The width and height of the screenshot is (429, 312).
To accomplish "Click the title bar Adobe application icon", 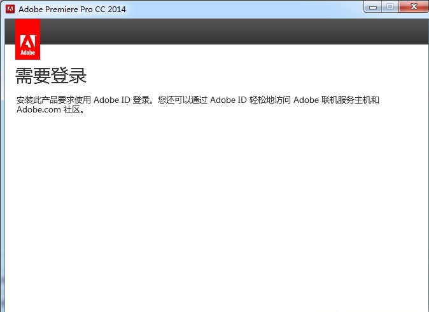I will pos(10,9).
